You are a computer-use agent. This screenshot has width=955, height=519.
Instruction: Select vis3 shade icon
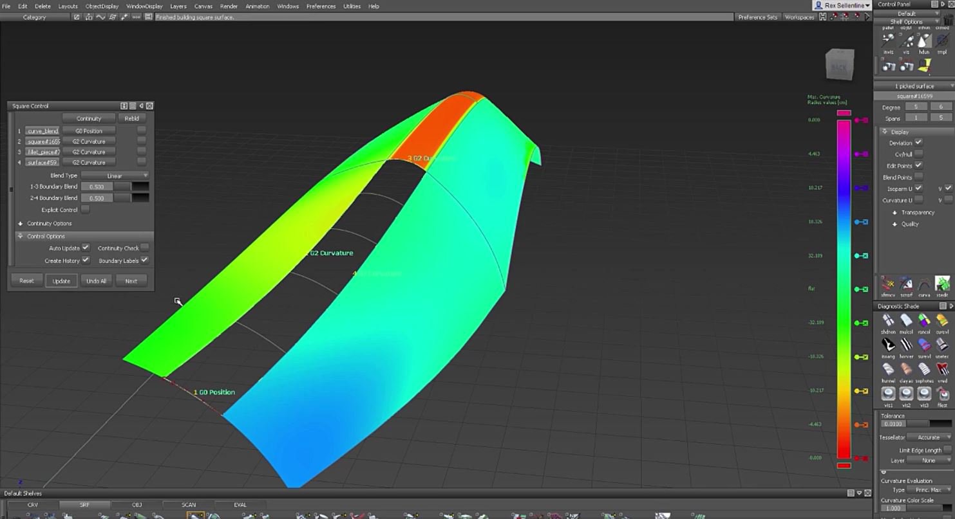pyautogui.click(x=924, y=394)
